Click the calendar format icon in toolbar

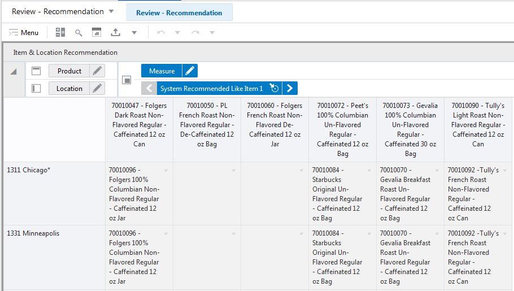tap(97, 32)
